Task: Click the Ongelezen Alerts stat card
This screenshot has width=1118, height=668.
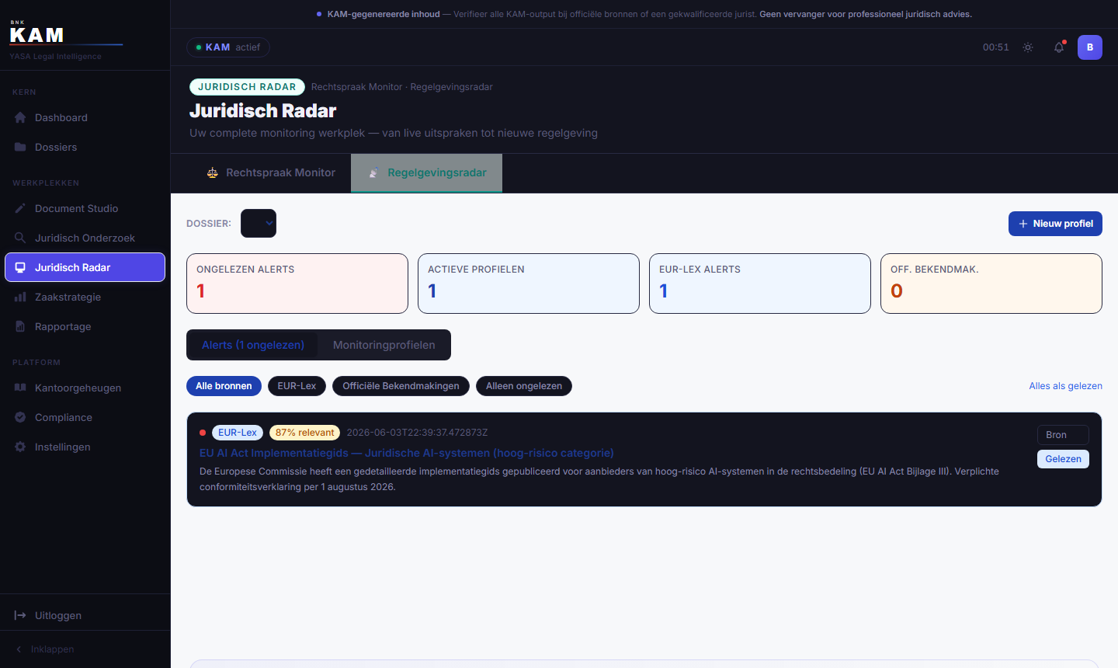Action: click(x=297, y=284)
